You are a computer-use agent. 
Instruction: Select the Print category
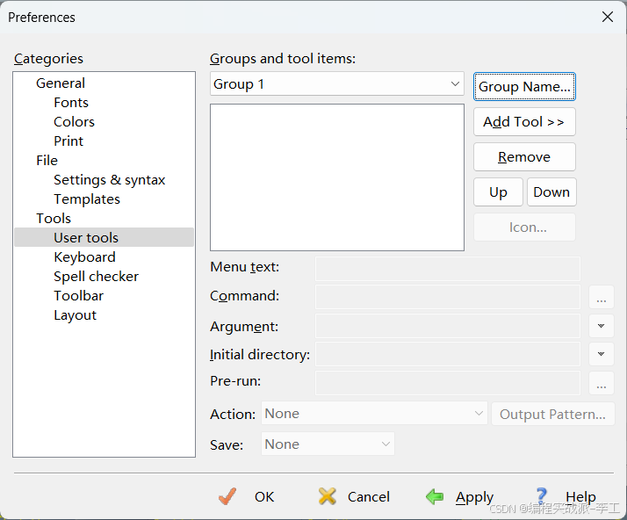click(x=68, y=141)
